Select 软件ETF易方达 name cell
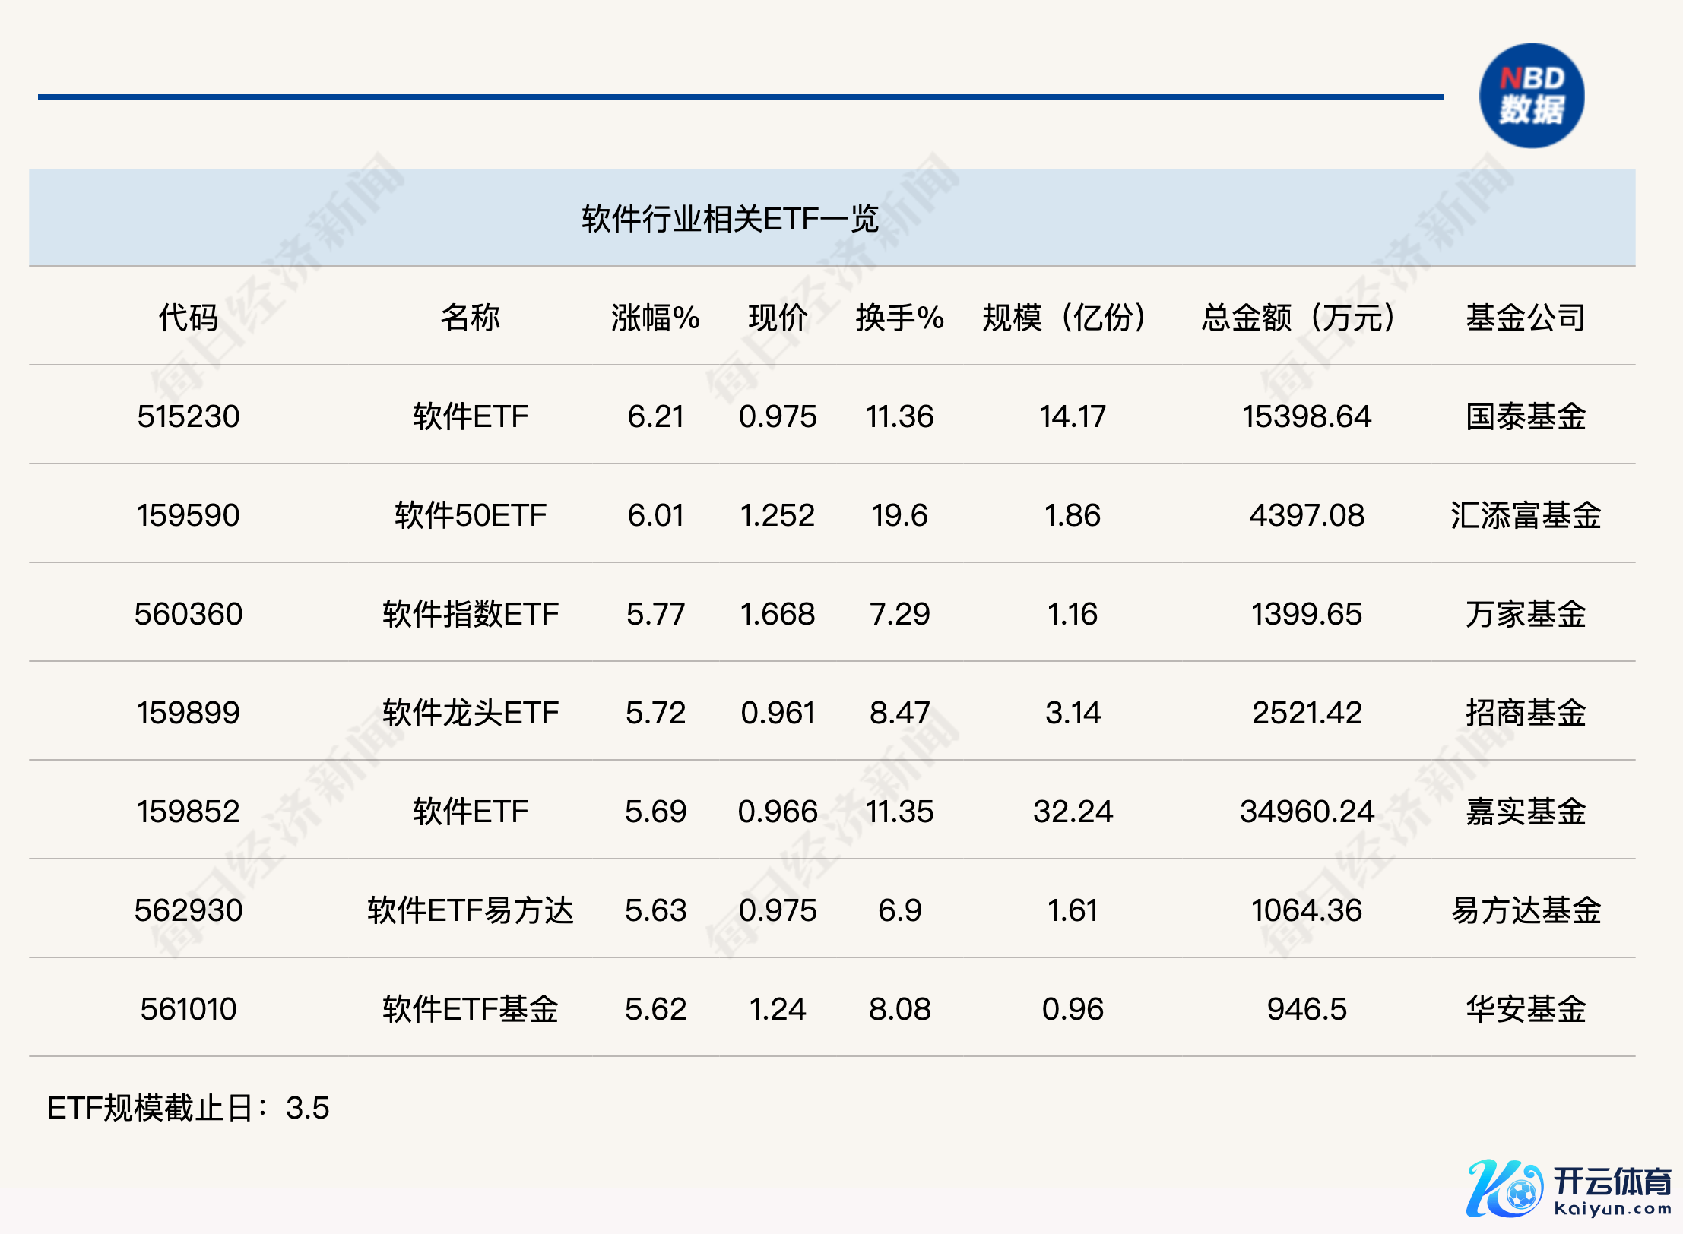1683x1234 pixels. 470,910
